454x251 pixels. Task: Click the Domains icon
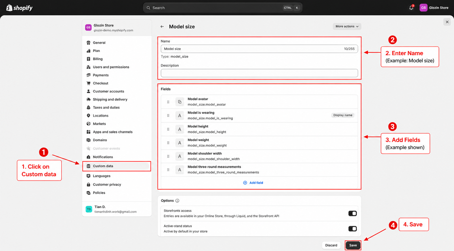(x=89, y=140)
